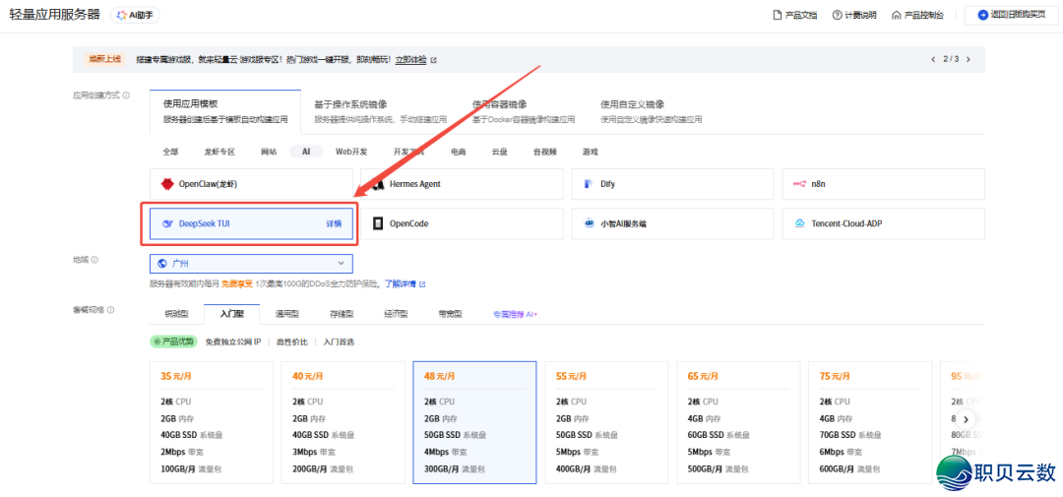The width and height of the screenshot is (1063, 497).
Task: Select the 48元/月 plan card
Action: 474,422
